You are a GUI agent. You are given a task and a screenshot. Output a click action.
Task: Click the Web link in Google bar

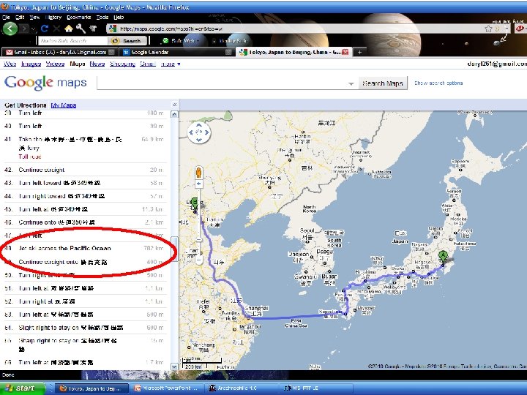[10, 64]
